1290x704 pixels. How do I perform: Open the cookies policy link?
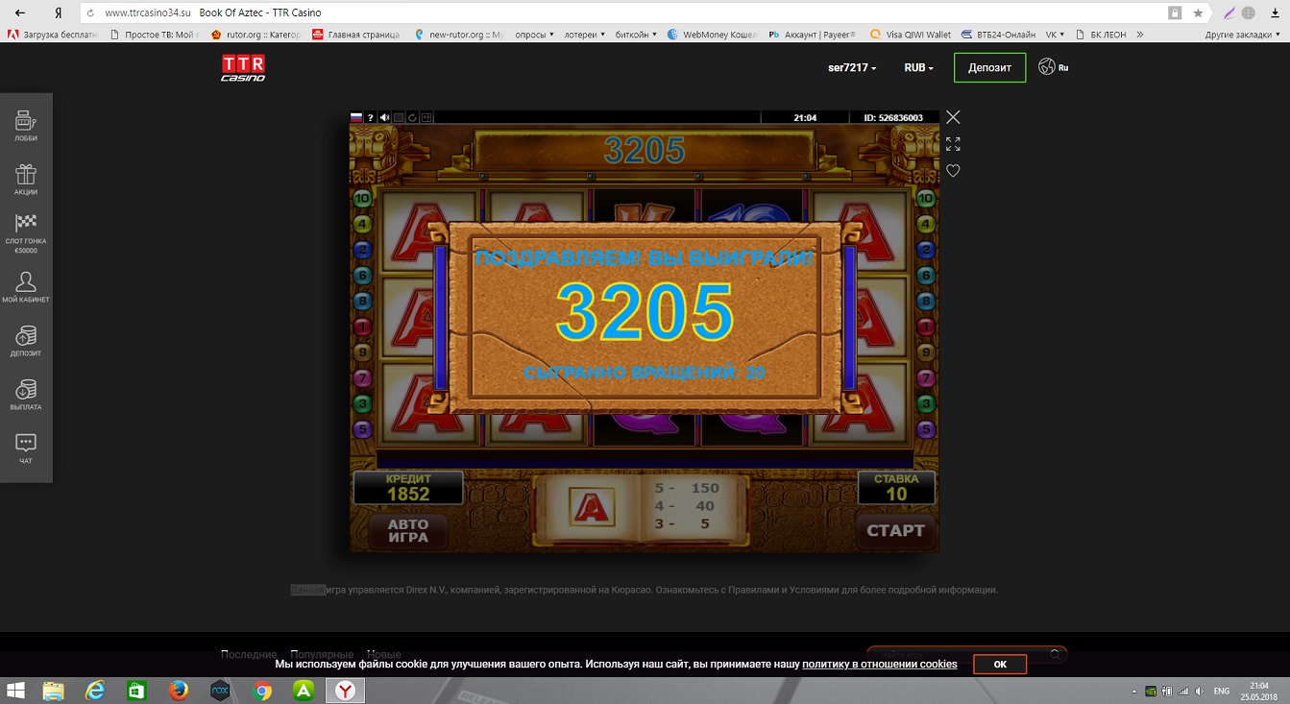point(880,664)
